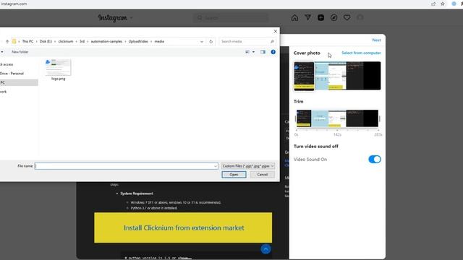This screenshot has height=260, width=463.
Task: Click the folder icon in address bar
Action: [14, 41]
